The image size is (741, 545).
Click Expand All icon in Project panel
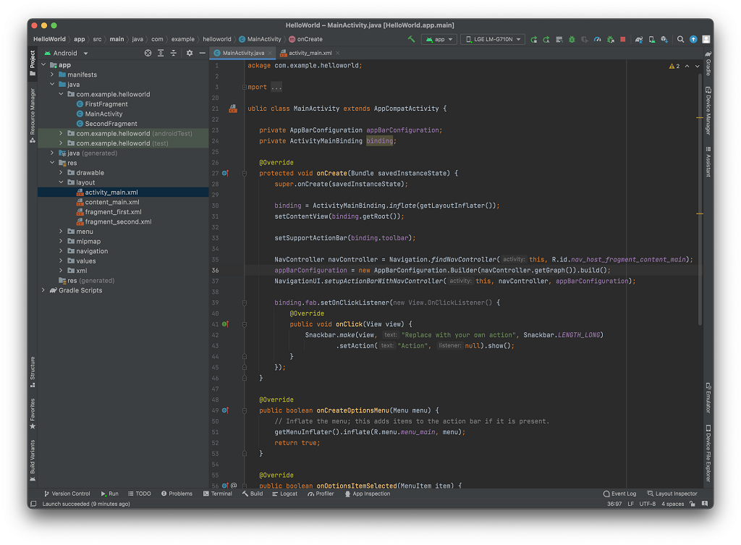point(161,53)
